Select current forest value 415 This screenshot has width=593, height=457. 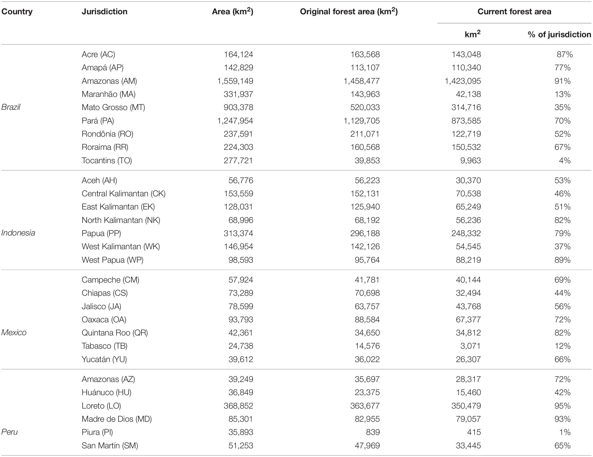point(474,432)
